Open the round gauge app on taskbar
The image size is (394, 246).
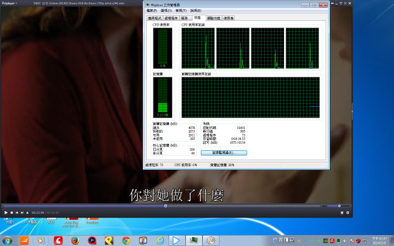coord(211,241)
